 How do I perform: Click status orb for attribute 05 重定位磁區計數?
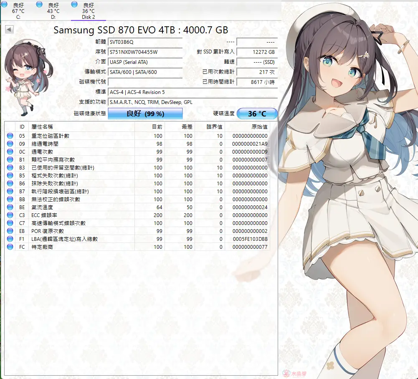point(10,136)
